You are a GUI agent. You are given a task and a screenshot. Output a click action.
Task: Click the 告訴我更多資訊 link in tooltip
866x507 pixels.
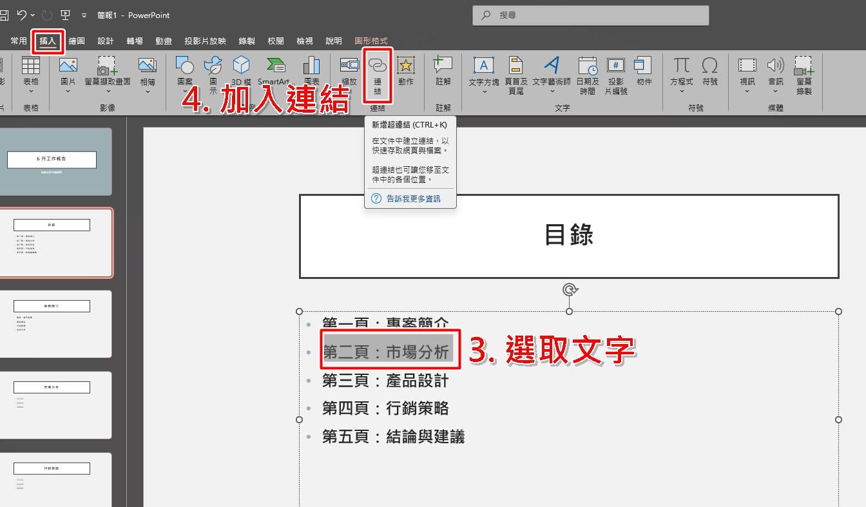pos(414,198)
